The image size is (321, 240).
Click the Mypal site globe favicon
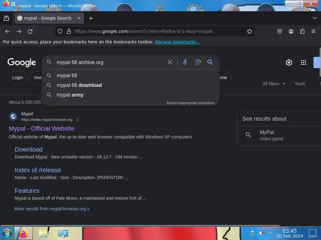coord(13,117)
